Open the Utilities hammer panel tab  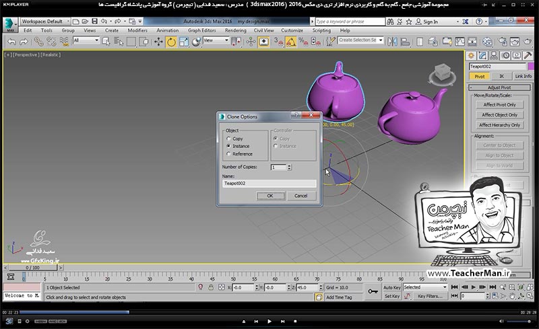(x=528, y=56)
